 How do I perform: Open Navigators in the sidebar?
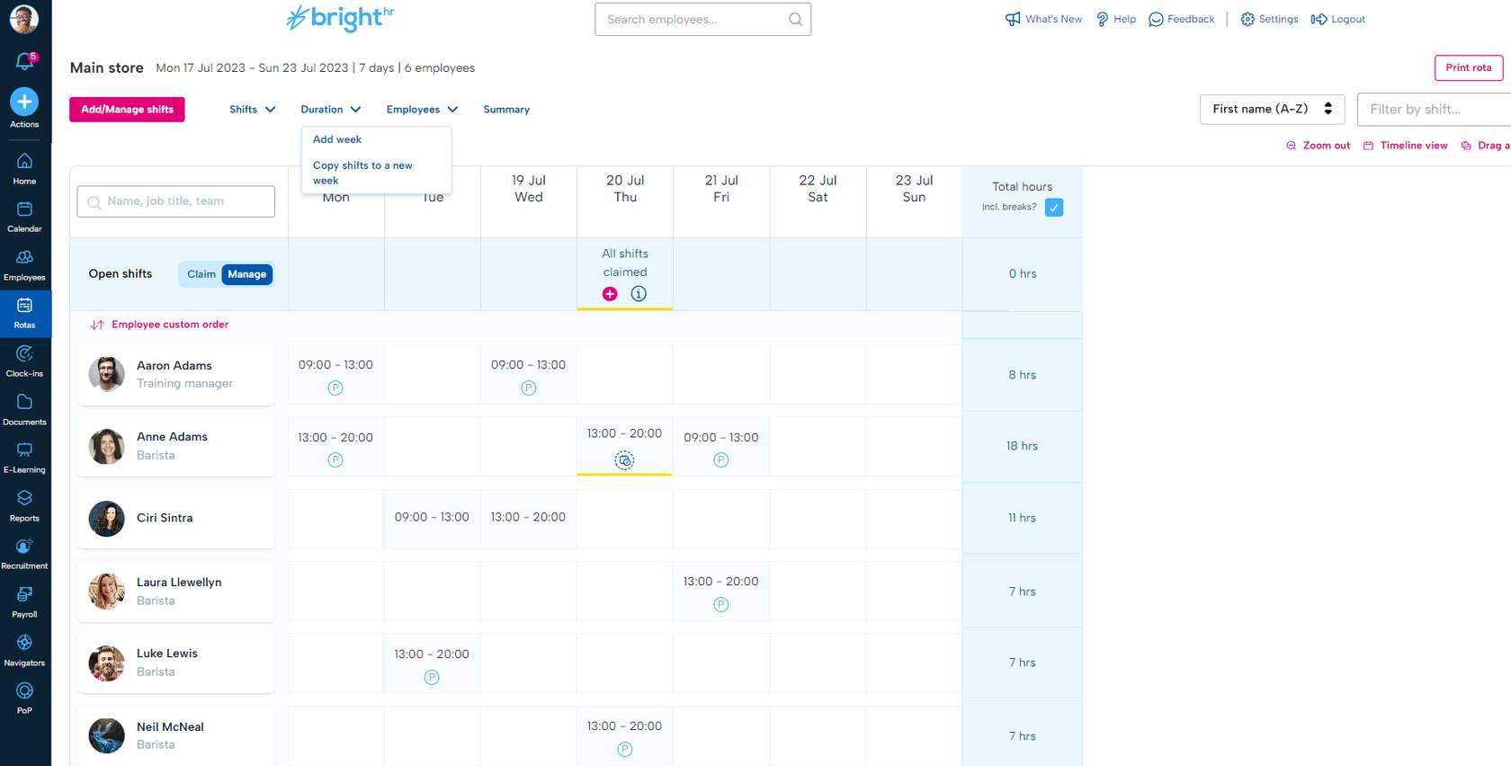tap(24, 650)
